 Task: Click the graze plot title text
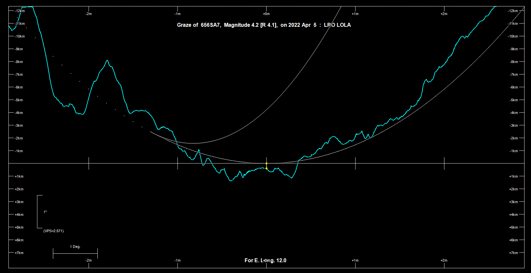tap(264, 25)
